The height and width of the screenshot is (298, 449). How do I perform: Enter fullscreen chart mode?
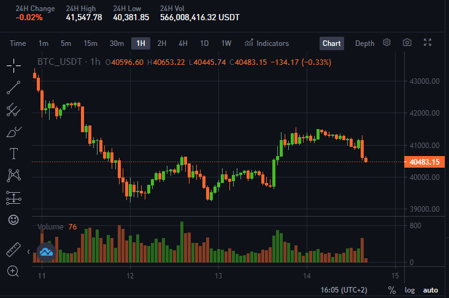click(428, 43)
